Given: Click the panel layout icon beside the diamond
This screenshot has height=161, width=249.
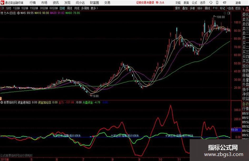Looking at the screenshot, I should 229,13.
